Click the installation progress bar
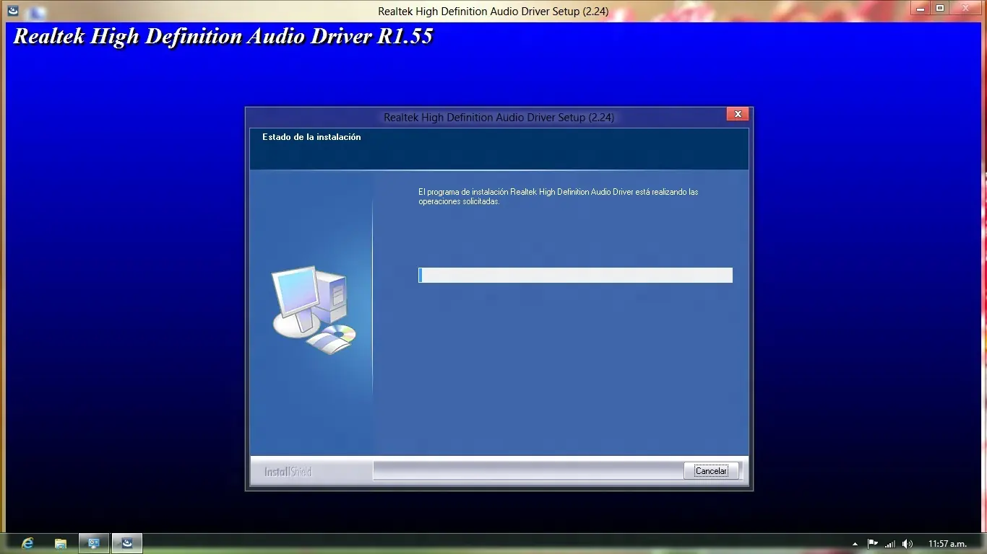 575,275
